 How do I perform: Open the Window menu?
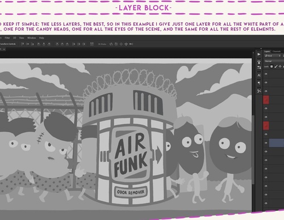31,38
